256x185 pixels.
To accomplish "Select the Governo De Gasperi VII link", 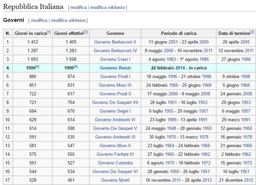I will pyautogui.click(x=115, y=102).
